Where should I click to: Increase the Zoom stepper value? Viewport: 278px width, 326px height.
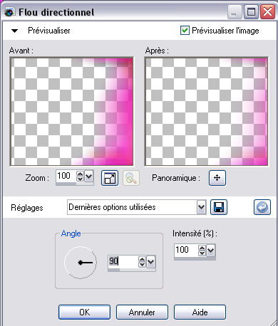[x=81, y=174]
